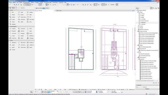Viewport: 168px width, 95px height.
Task: Select the Mur wall tool
Action: pos(12,12)
